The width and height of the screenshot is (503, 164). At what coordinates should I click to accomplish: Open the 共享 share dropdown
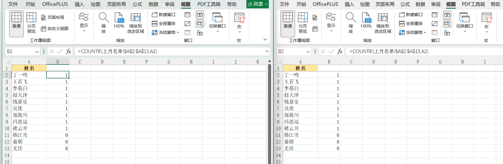click(x=257, y=4)
